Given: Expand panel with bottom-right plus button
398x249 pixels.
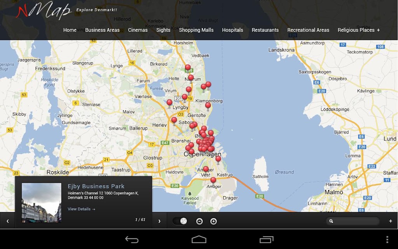Looking at the screenshot, I should (x=390, y=221).
